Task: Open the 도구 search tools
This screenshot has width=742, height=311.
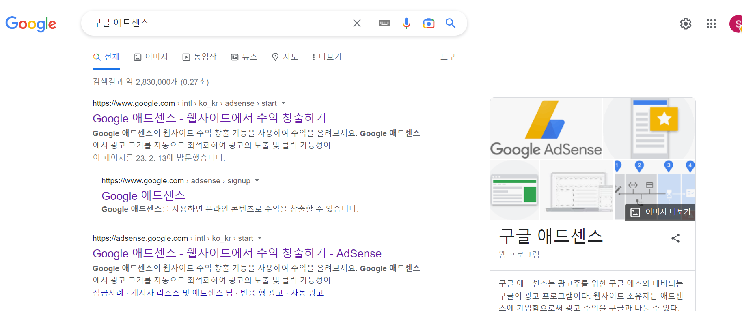Action: pos(448,57)
